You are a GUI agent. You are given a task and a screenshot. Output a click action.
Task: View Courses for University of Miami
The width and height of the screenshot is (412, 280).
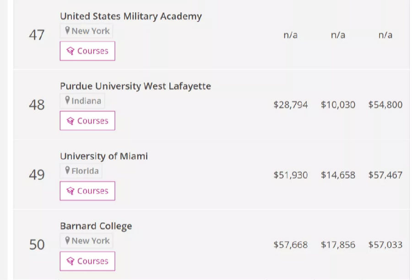pyautogui.click(x=87, y=191)
